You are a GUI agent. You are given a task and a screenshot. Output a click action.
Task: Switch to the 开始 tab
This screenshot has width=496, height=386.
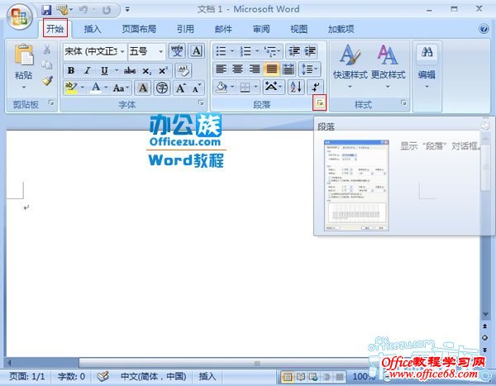(55, 29)
